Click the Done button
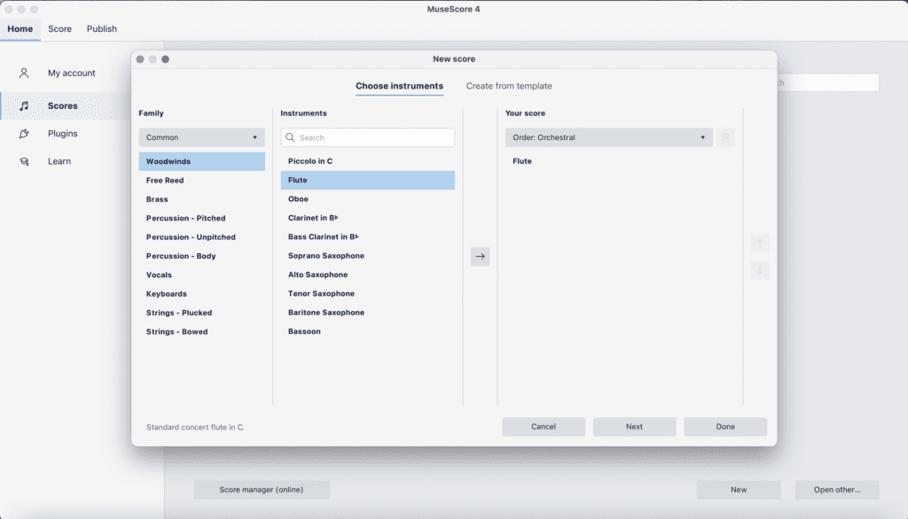Image resolution: width=908 pixels, height=519 pixels. tap(725, 427)
